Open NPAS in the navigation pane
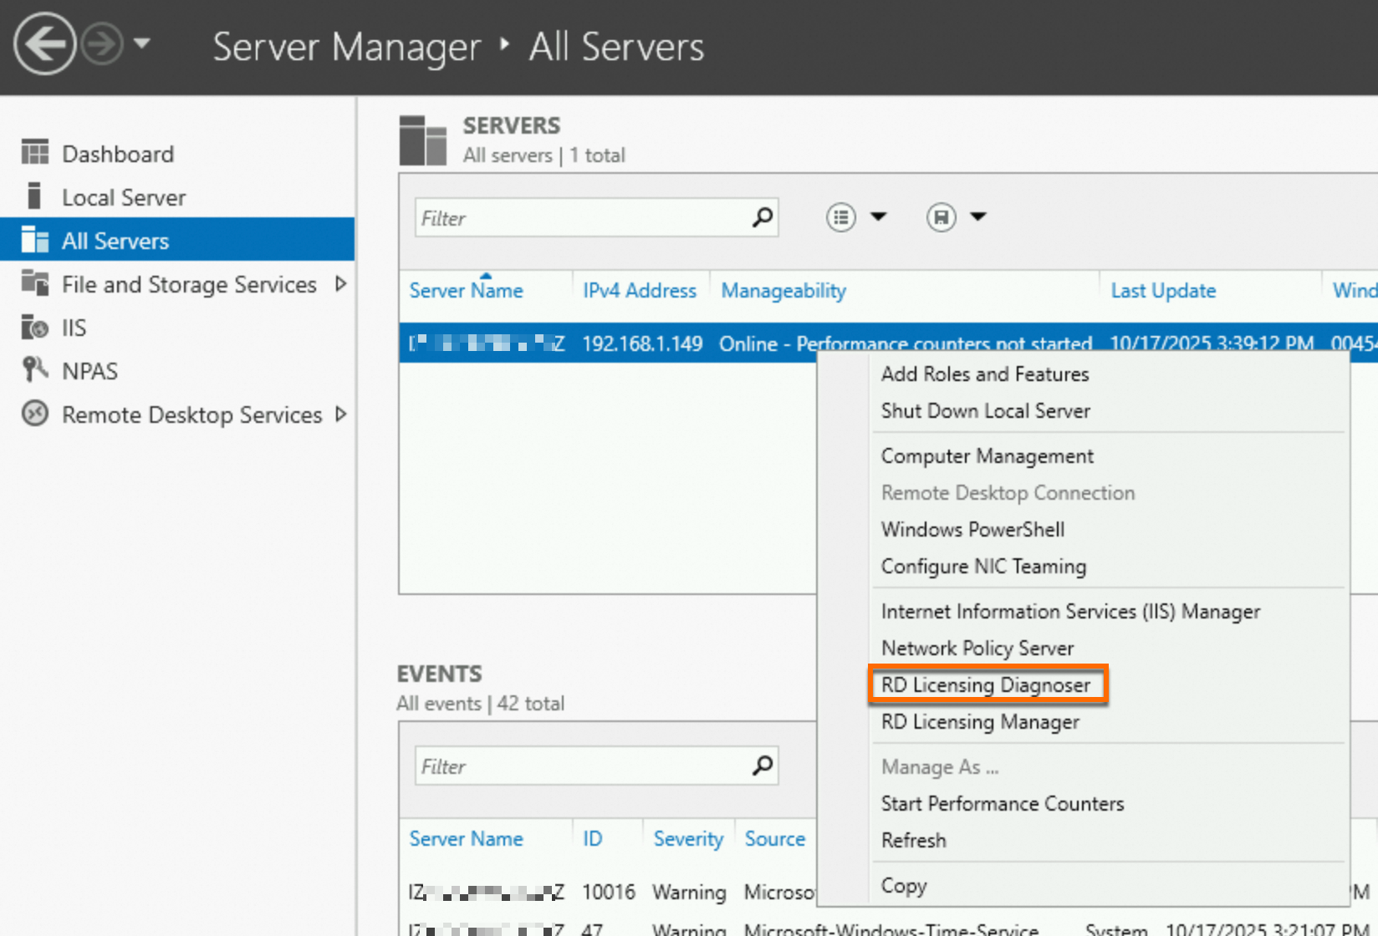This screenshot has height=936, width=1378. tap(89, 371)
